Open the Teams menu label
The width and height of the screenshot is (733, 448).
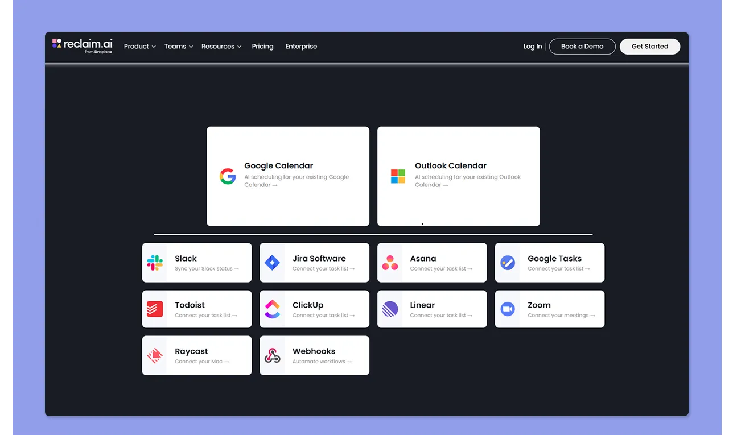[x=175, y=47]
